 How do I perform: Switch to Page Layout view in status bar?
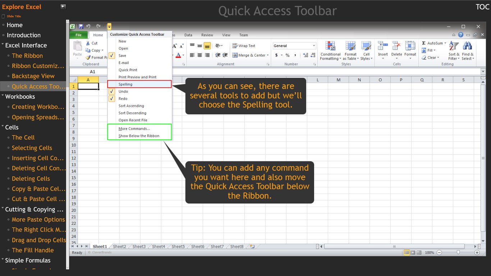(413, 253)
